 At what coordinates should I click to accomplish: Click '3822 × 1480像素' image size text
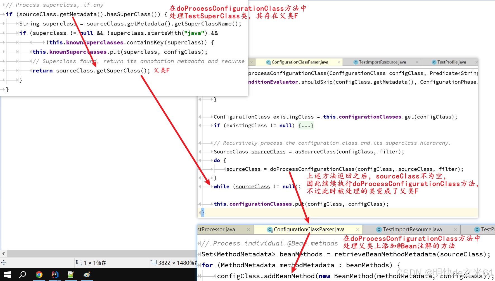point(178,263)
